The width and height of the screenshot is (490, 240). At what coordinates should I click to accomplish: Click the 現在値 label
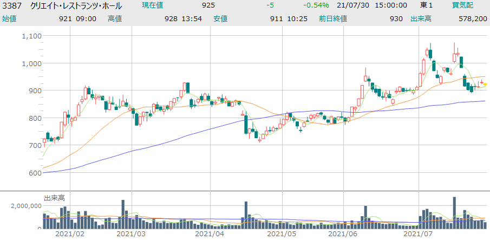pyautogui.click(x=154, y=5)
